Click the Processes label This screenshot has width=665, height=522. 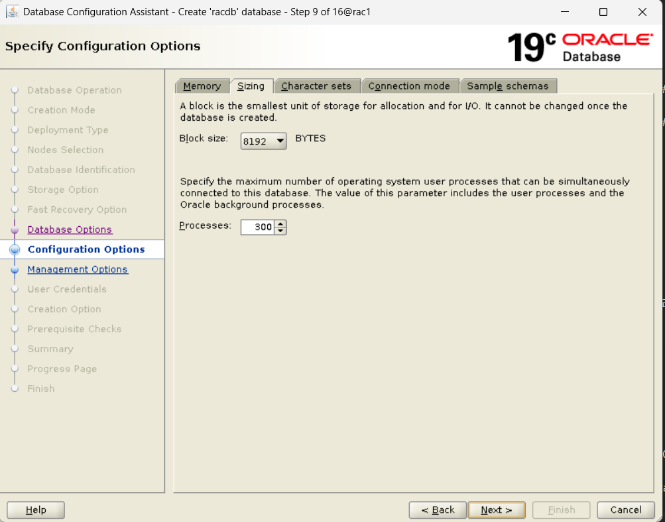point(206,226)
